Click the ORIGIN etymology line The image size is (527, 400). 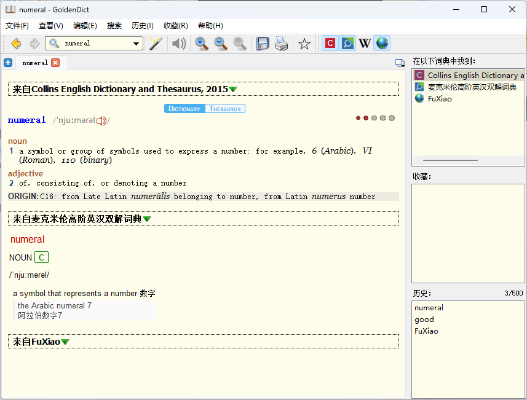click(204, 196)
